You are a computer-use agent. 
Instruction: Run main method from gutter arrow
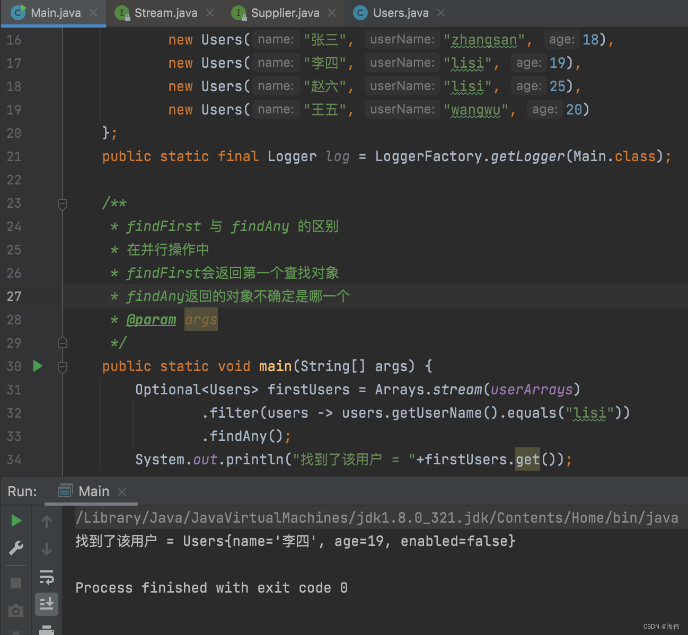click(x=38, y=366)
